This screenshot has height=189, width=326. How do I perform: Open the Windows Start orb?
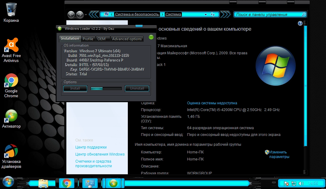[x=8, y=182]
